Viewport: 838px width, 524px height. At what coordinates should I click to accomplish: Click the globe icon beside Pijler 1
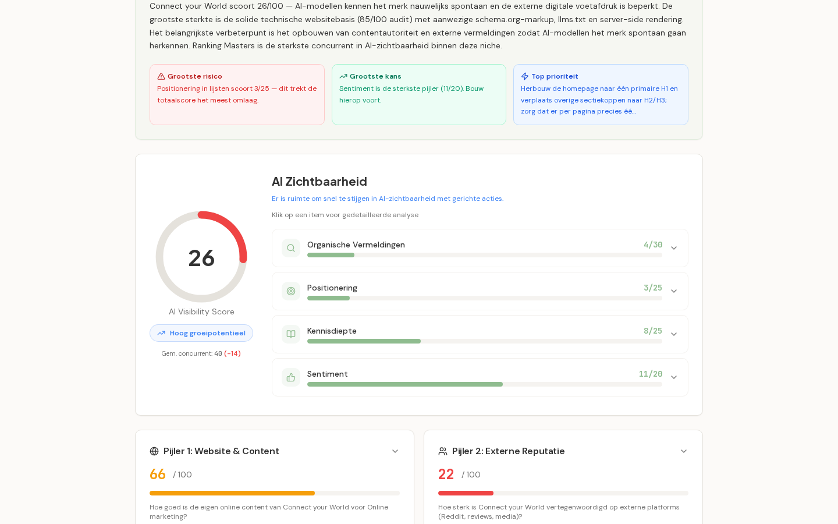[x=154, y=451]
